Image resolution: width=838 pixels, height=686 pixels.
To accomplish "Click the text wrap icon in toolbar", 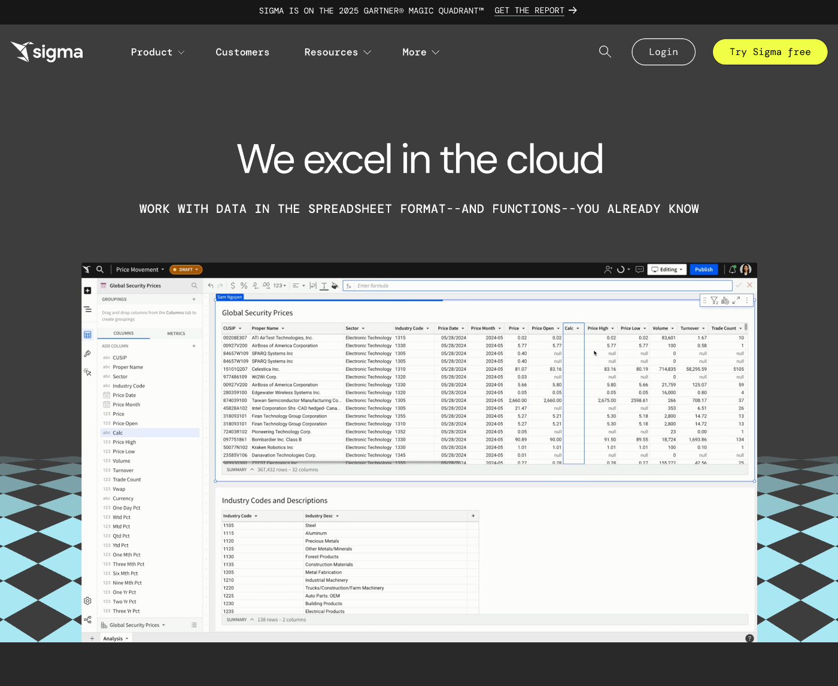I will coord(312,286).
